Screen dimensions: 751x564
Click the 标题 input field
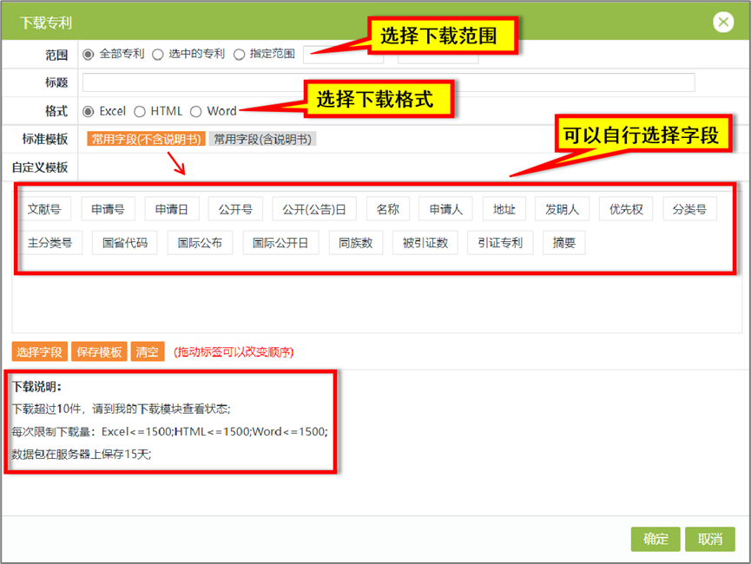(388, 82)
